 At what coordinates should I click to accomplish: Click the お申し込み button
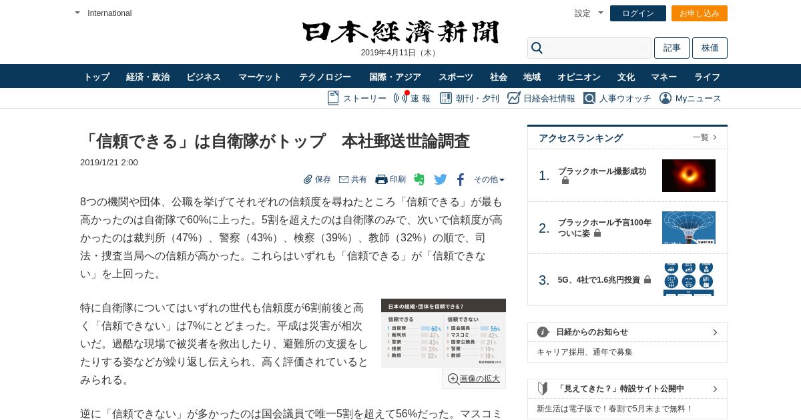pos(700,13)
